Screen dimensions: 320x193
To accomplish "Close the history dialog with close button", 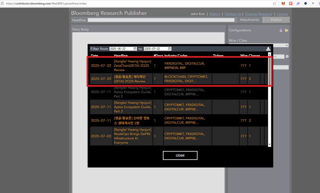I will pyautogui.click(x=180, y=155).
